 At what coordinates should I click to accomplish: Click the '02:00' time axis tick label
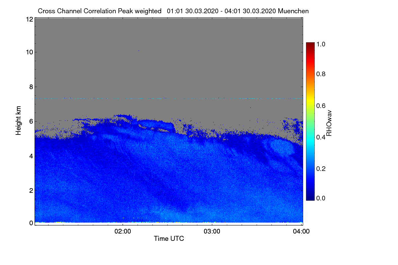123,232
